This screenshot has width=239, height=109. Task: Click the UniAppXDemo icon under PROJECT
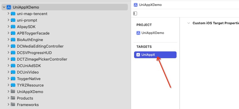(x=138, y=33)
